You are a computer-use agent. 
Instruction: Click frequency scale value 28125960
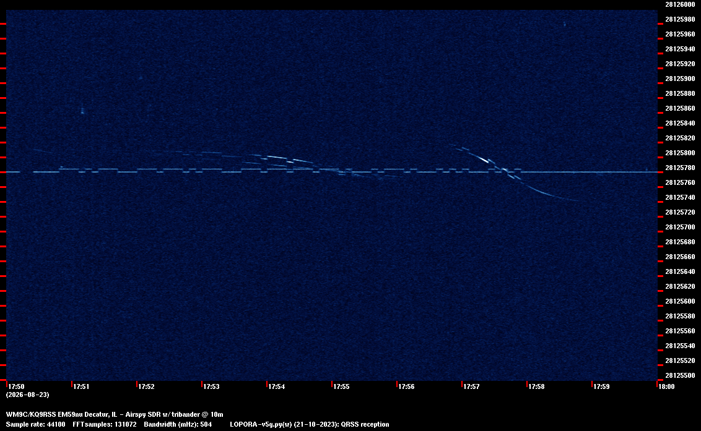point(680,34)
